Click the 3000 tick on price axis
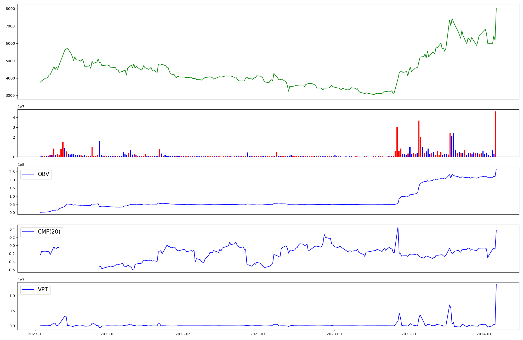Image resolution: width=523 pixels, height=340 pixels. [10, 96]
